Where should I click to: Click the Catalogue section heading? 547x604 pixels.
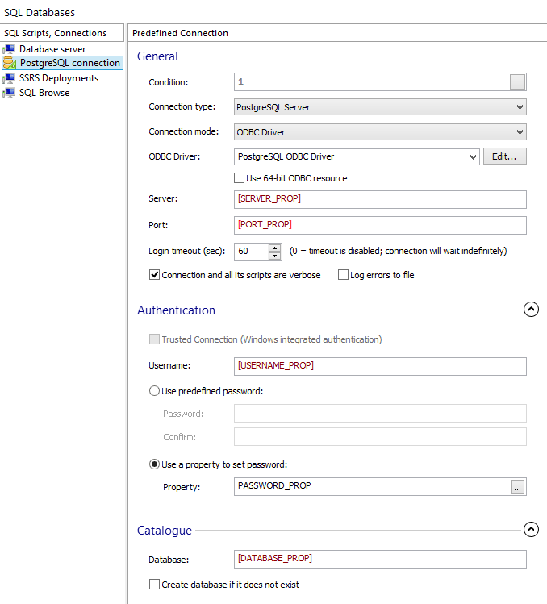point(165,531)
